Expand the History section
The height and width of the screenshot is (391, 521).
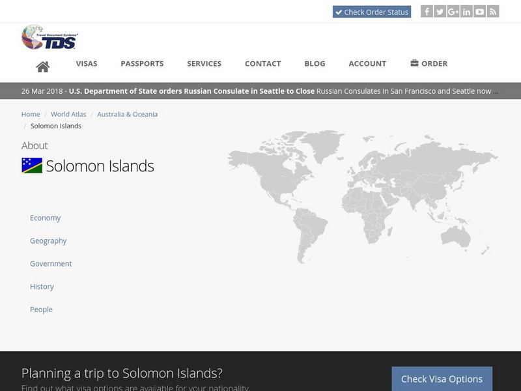42,286
